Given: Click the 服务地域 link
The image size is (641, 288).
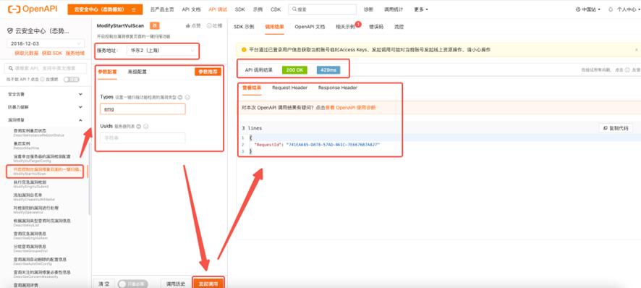Looking at the screenshot, I should (x=75, y=53).
